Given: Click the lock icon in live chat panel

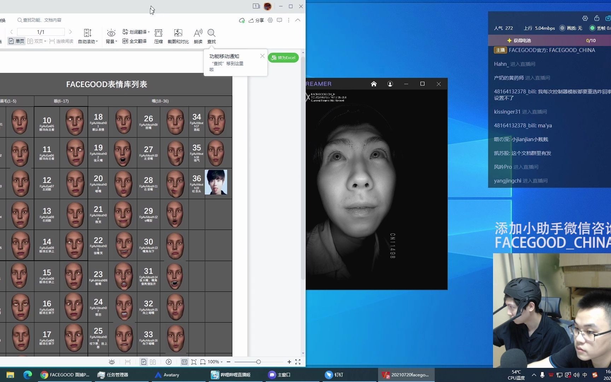Looking at the screenshot, I should [x=597, y=18].
